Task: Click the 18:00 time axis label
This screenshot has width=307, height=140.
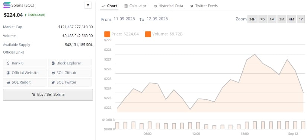Action: (x=244, y=134)
